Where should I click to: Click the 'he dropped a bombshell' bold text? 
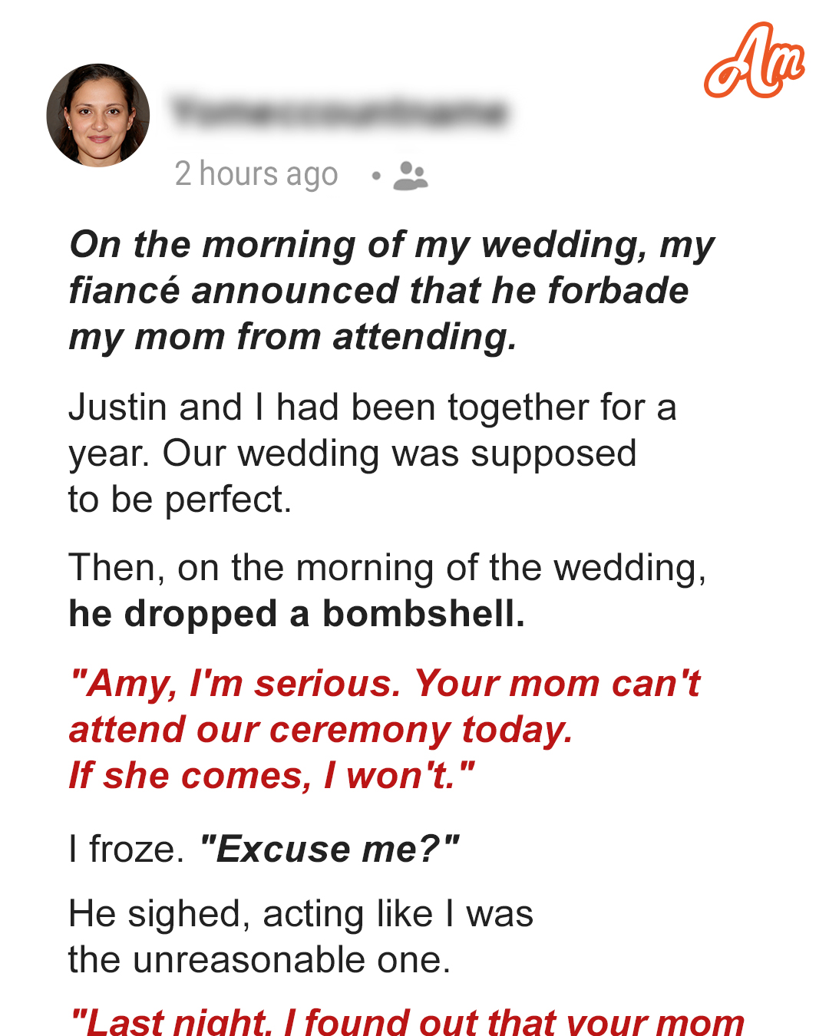297,614
